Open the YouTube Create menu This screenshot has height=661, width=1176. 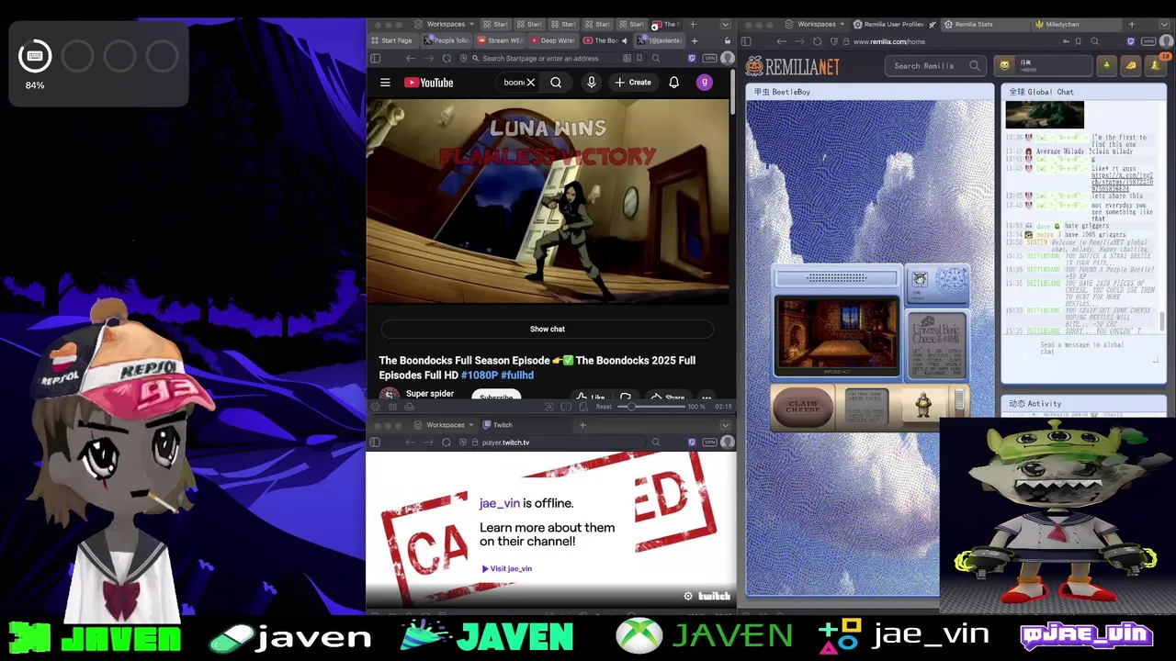click(x=633, y=83)
